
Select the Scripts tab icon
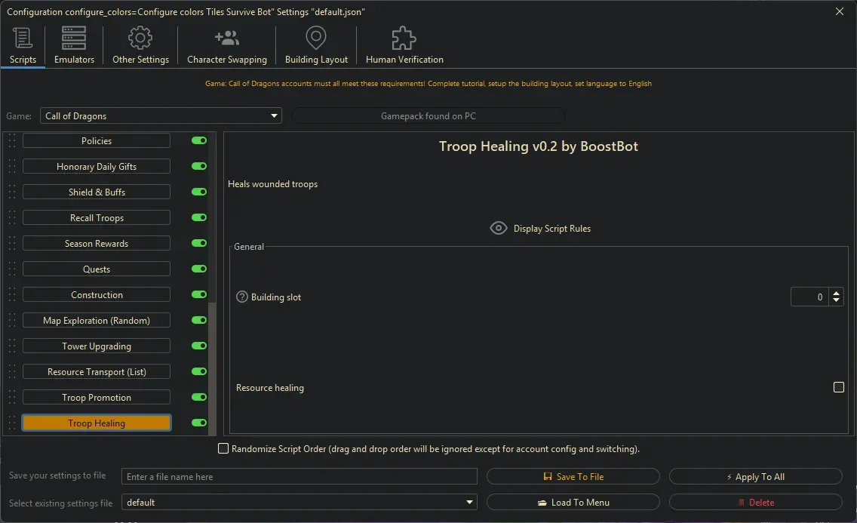[x=23, y=38]
